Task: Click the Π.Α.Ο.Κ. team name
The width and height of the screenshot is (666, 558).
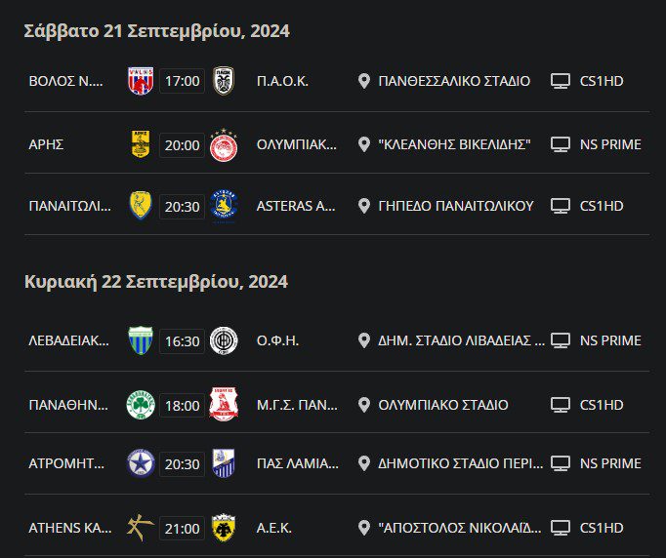Action: (x=282, y=81)
